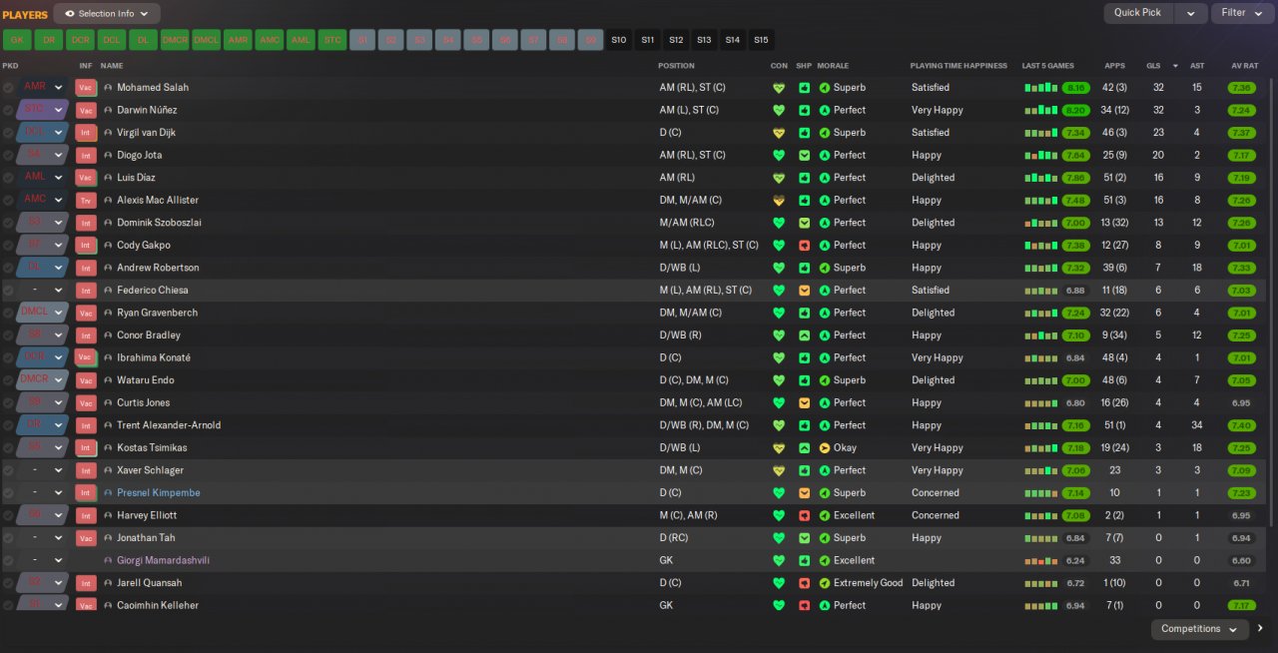Click morale icon for Presnel Kimpembe's Superb
This screenshot has height=653, width=1278.
(825, 493)
